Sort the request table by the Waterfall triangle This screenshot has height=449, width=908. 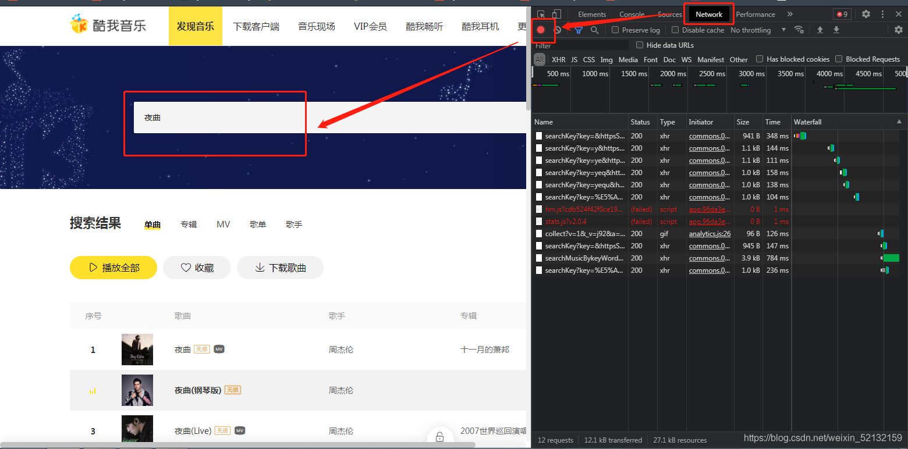(899, 122)
